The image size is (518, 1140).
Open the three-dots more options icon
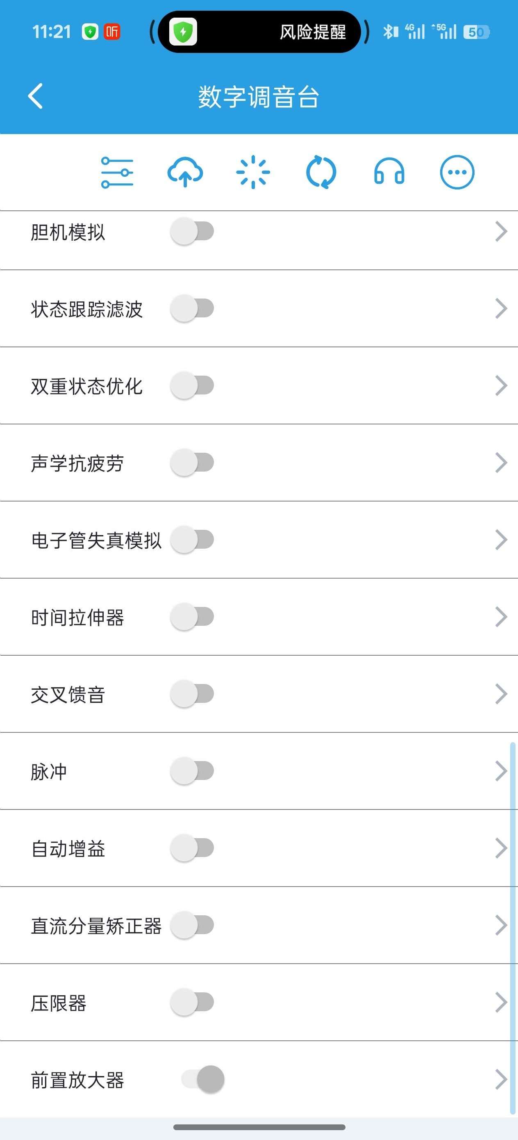(457, 173)
